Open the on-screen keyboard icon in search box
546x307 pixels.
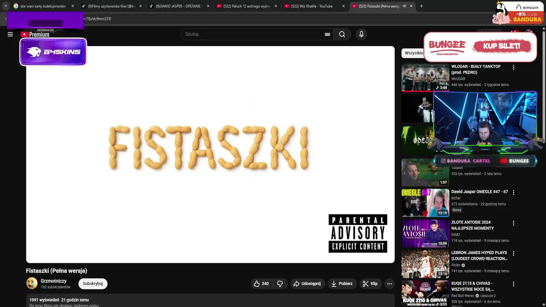[327, 34]
